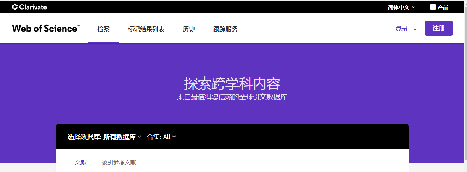Image resolution: width=467 pixels, height=172 pixels.
Task: Select the 检索 navigation tab
Action: coord(103,29)
